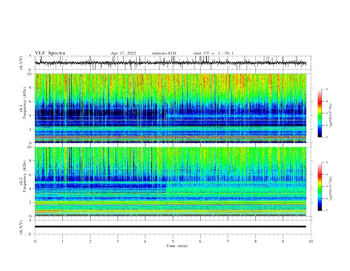Click the ch.1 PSD color bar
Image resolution: width=350 pixels, height=271 pixels.
coord(320,113)
